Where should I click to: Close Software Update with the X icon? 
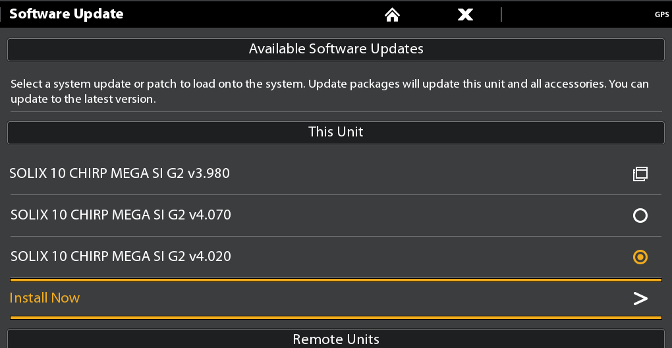tap(465, 14)
